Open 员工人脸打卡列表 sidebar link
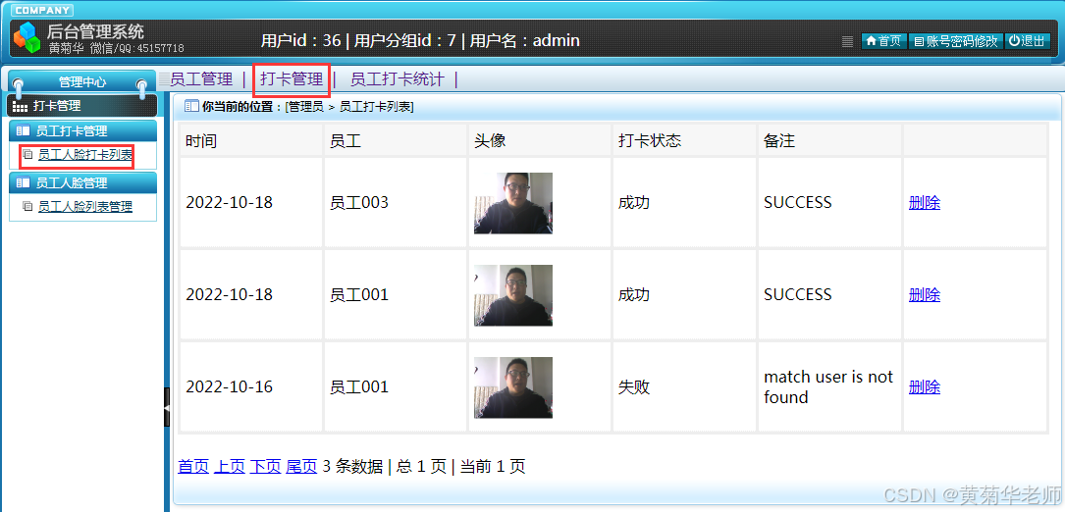This screenshot has width=1065, height=512. pyautogui.click(x=84, y=156)
